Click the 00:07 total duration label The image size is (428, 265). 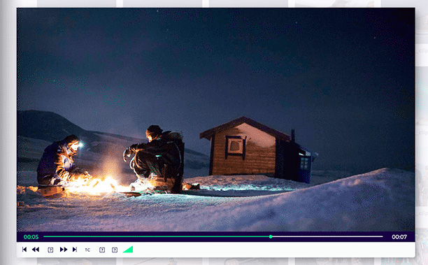coord(399,237)
